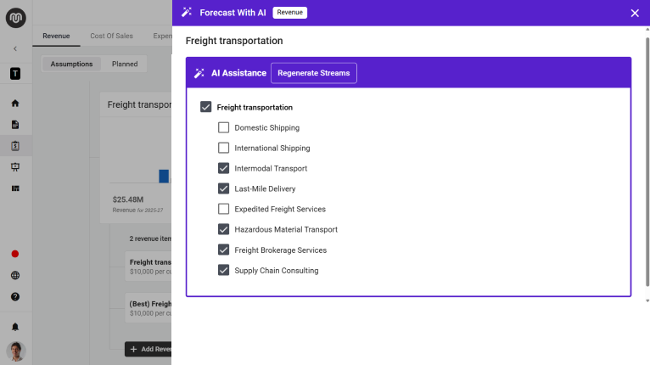Click the notifications bell icon
650x365 pixels.
coord(15,327)
